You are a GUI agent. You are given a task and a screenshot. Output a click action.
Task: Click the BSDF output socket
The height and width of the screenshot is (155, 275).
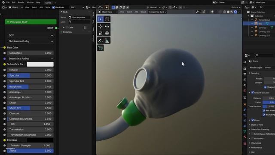(x=56, y=28)
